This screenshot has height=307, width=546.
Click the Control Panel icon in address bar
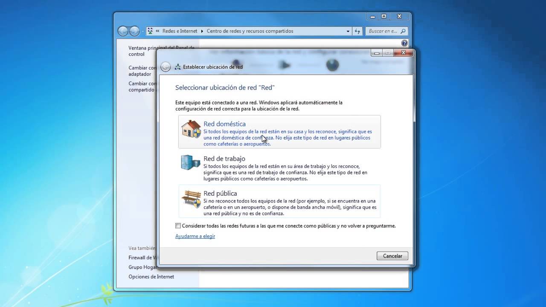150,31
